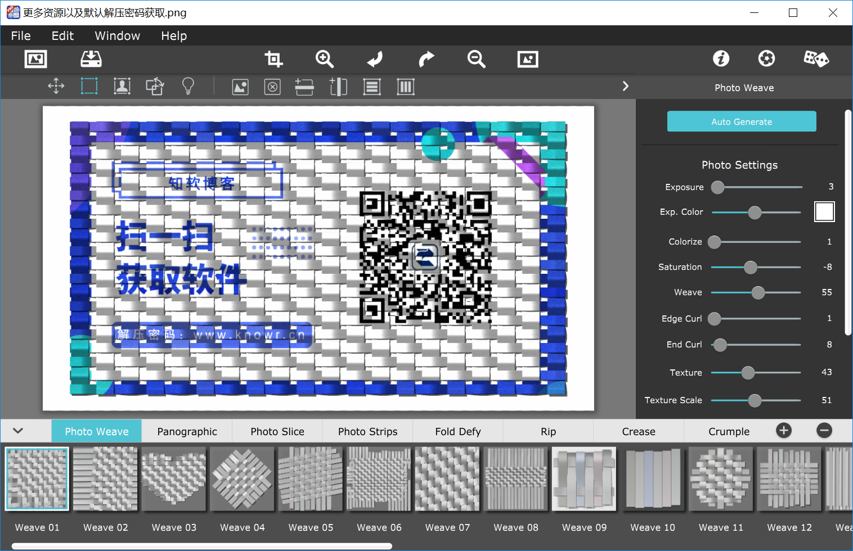The height and width of the screenshot is (551, 853).
Task: Select the dashed rectangle selection tool
Action: coord(89,87)
